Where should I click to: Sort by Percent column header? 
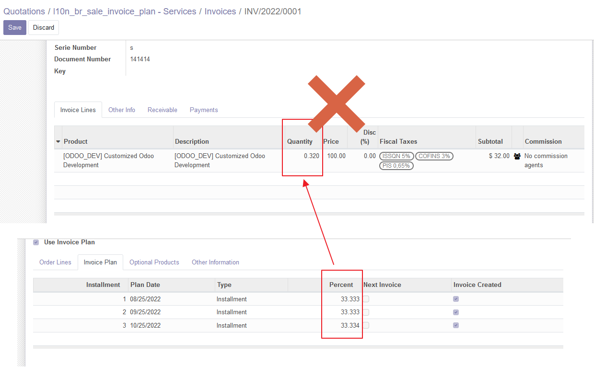click(x=341, y=285)
